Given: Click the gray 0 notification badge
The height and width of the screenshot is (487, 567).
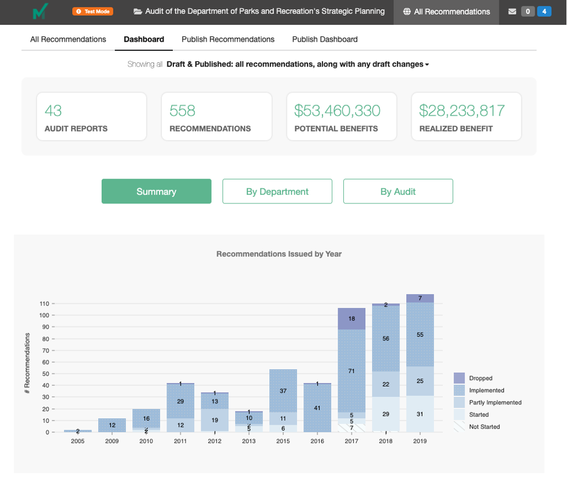Looking at the screenshot, I should point(528,12).
